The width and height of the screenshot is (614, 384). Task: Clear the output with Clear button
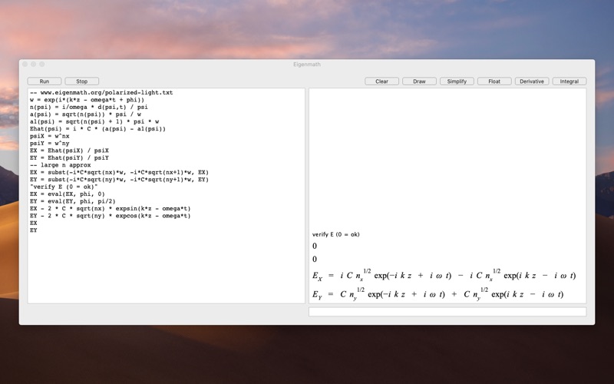[x=381, y=81]
